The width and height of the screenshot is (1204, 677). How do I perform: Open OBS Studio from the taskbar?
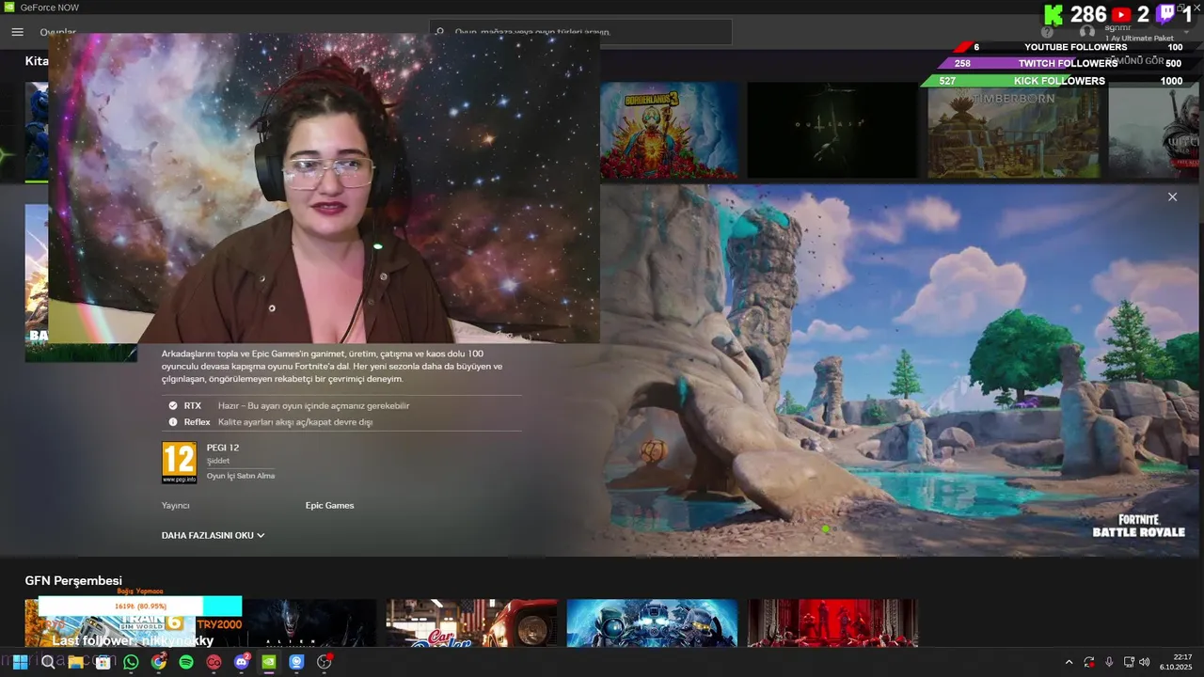click(325, 662)
